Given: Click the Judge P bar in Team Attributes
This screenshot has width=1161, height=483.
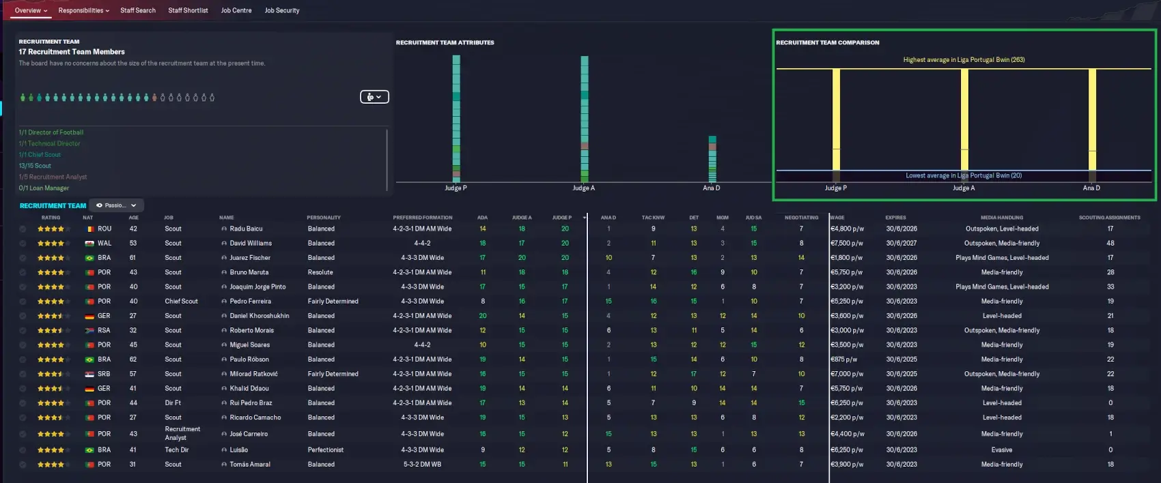Looking at the screenshot, I should 456,119.
